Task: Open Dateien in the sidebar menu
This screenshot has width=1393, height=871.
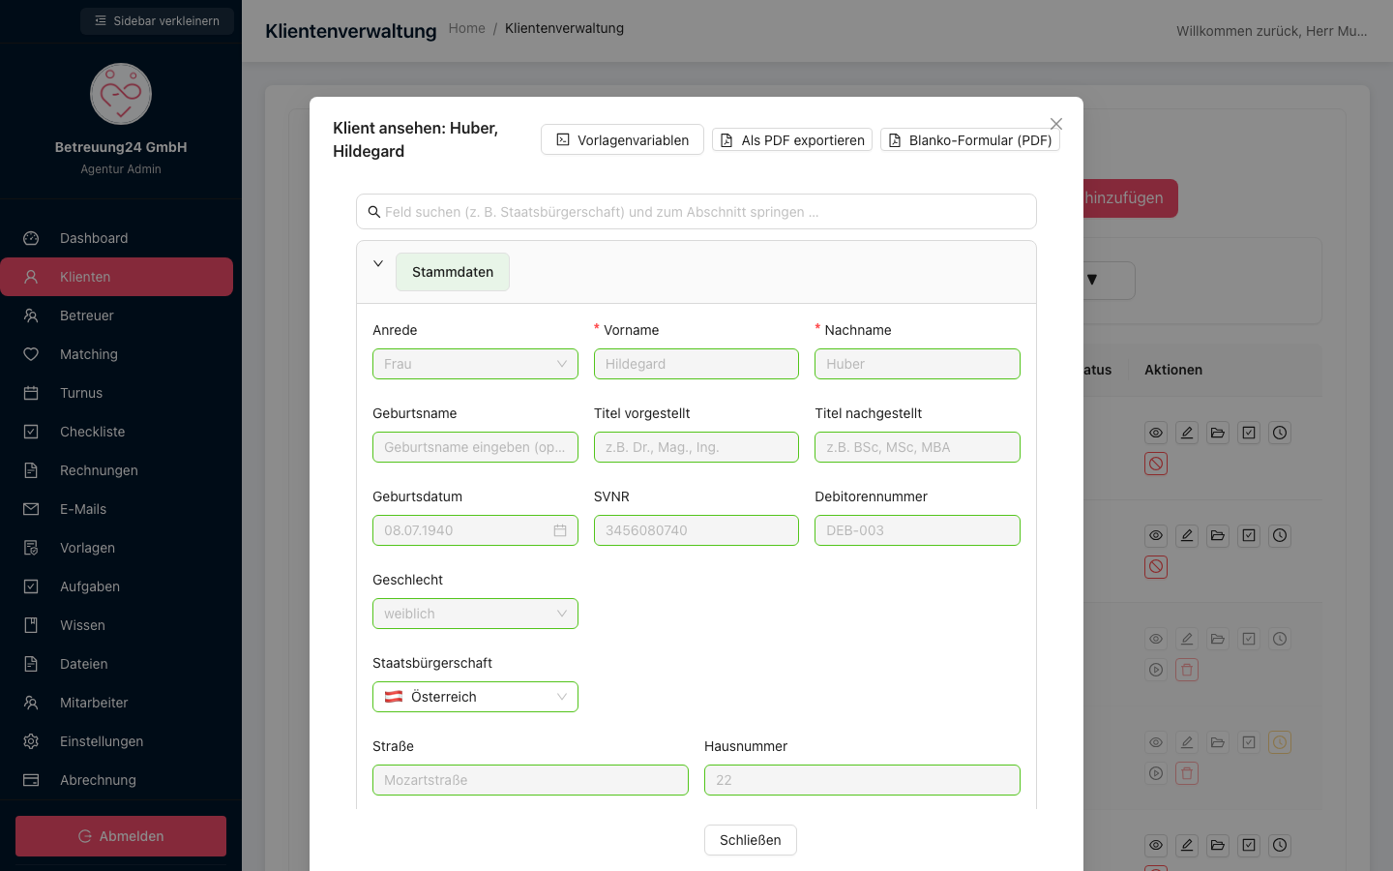Action: click(x=116, y=664)
